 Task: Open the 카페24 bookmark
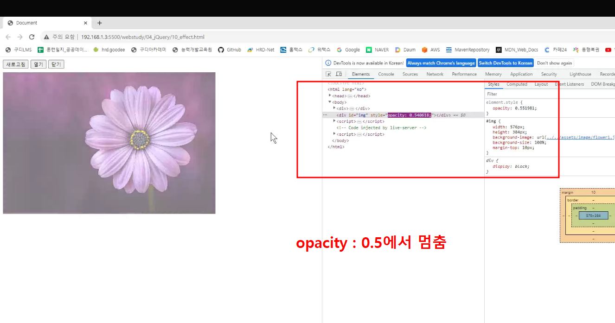click(556, 50)
